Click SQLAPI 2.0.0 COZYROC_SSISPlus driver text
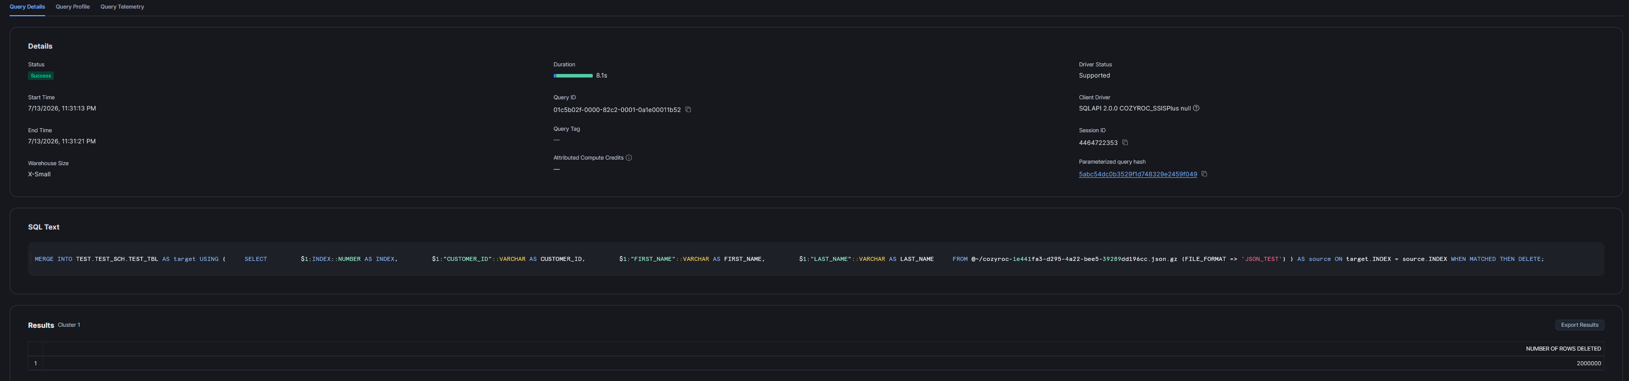Viewport: 1629px width, 381px height. [1135, 109]
